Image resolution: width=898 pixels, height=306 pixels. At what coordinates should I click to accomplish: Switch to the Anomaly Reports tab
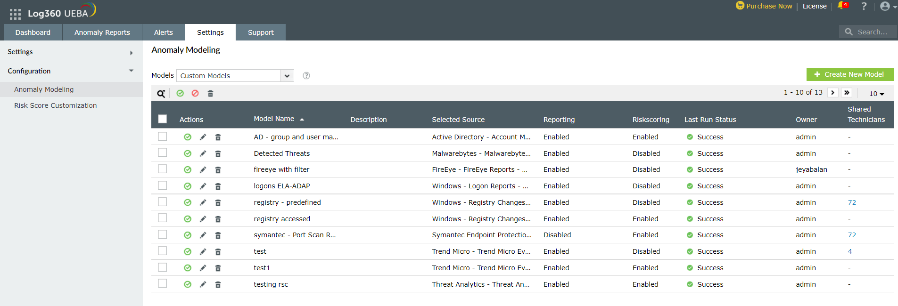pyautogui.click(x=102, y=32)
